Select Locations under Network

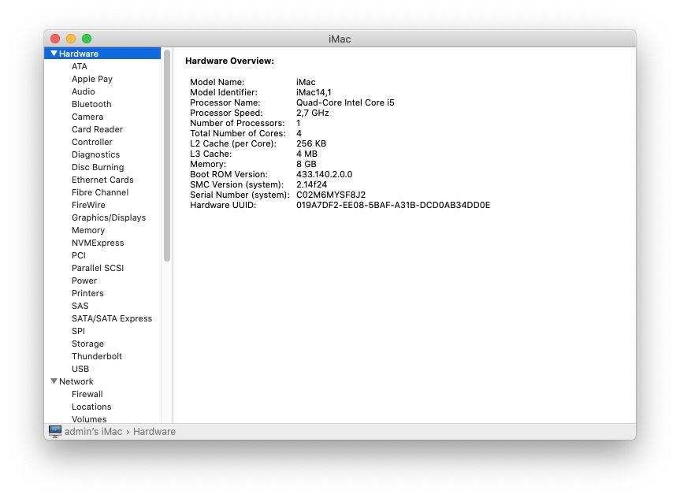tap(91, 407)
